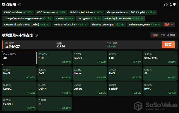This screenshot has height=113, width=179.
Task: Select the NFT sector tile
Action: click(x=55, y=104)
